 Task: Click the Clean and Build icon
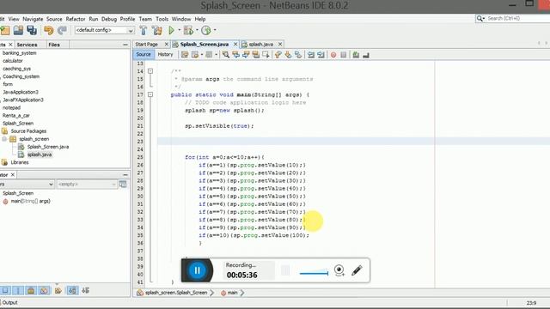point(156,31)
